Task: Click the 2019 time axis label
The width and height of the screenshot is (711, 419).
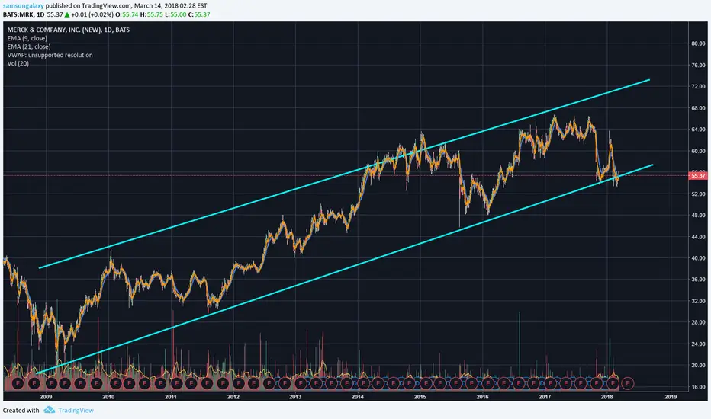Action: point(671,396)
